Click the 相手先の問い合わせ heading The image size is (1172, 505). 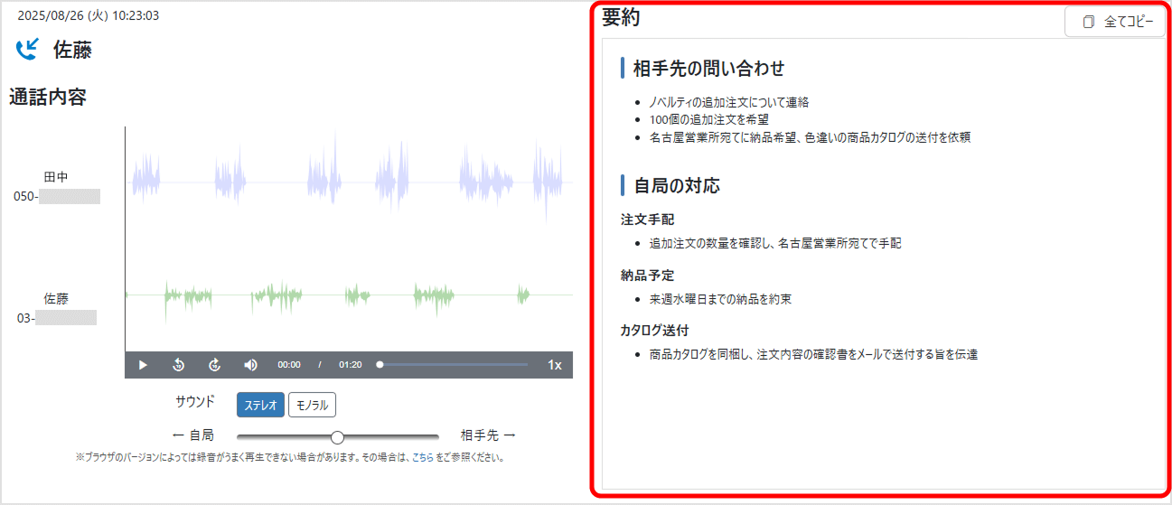pyautogui.click(x=708, y=68)
